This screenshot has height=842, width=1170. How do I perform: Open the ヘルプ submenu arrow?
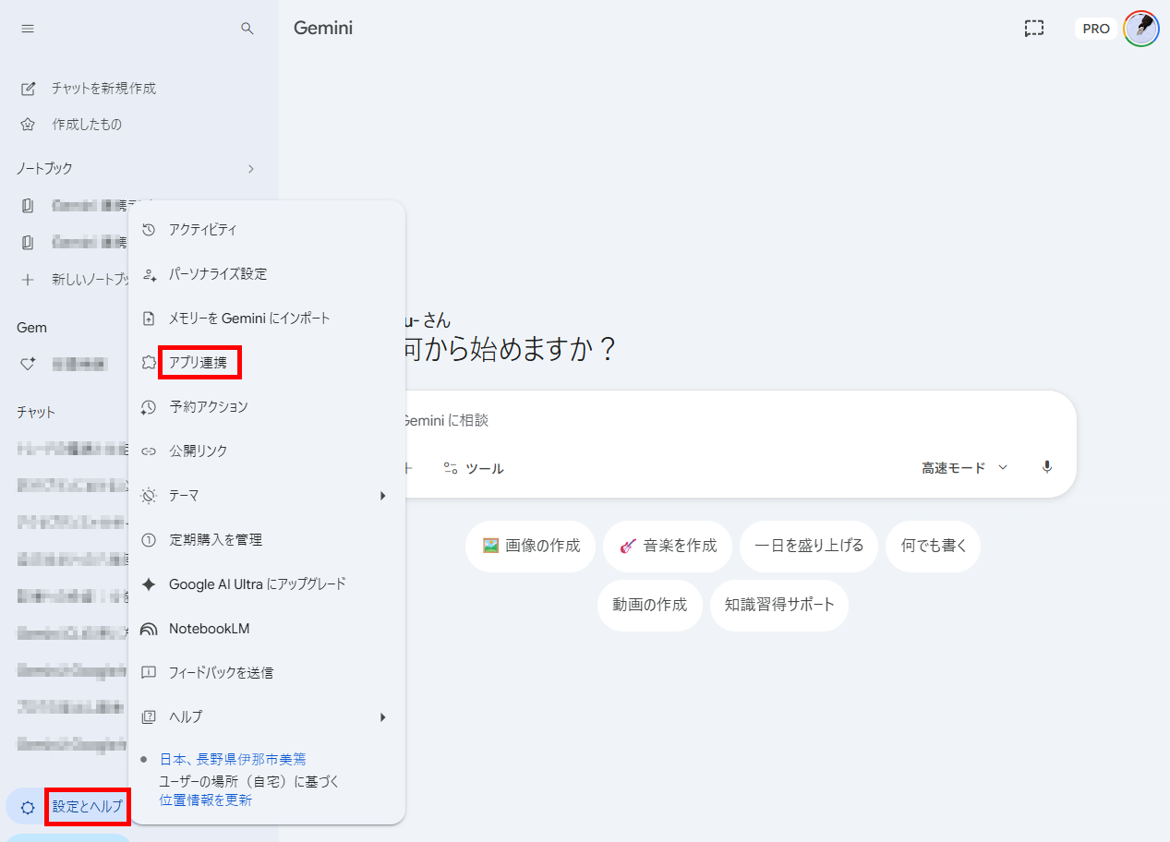pos(382,717)
